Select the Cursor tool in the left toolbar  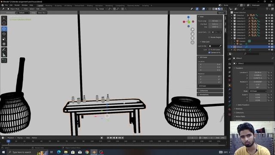tap(4, 23)
